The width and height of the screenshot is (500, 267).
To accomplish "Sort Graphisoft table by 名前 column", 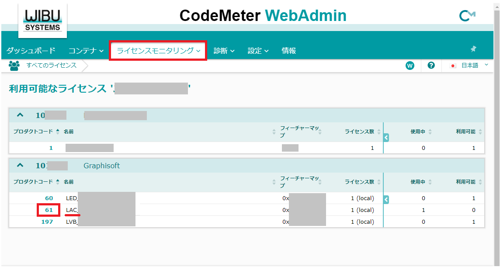I will [x=69, y=182].
